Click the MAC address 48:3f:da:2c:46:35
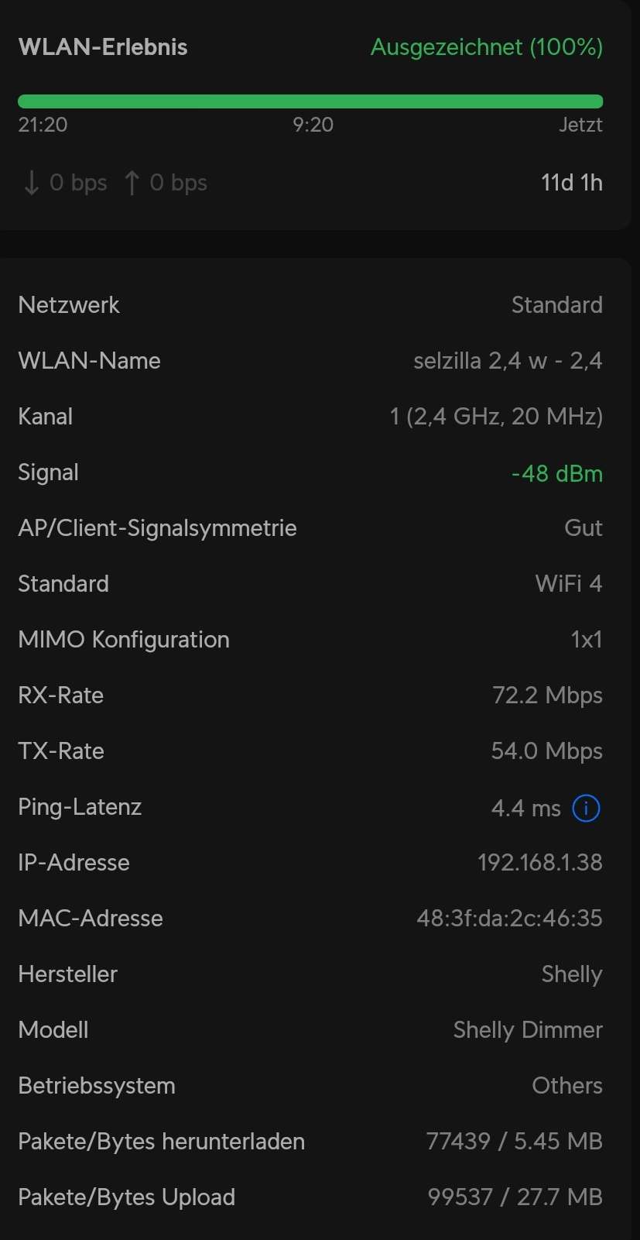This screenshot has width=640, height=1240. click(509, 918)
